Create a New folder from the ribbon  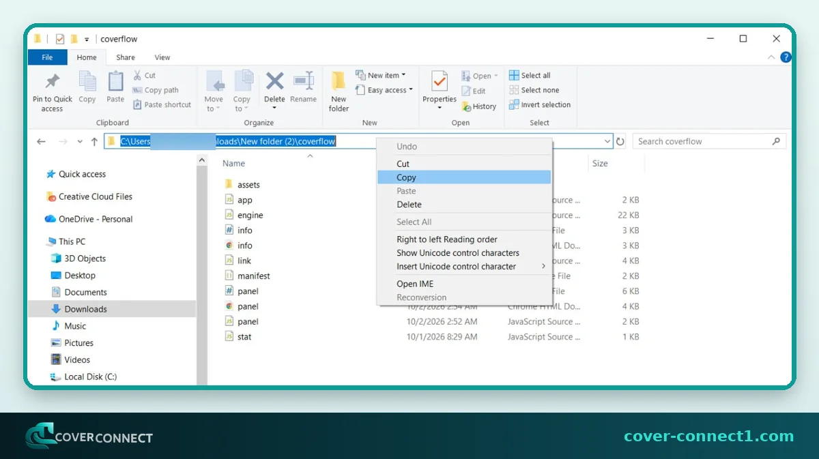[x=339, y=91]
